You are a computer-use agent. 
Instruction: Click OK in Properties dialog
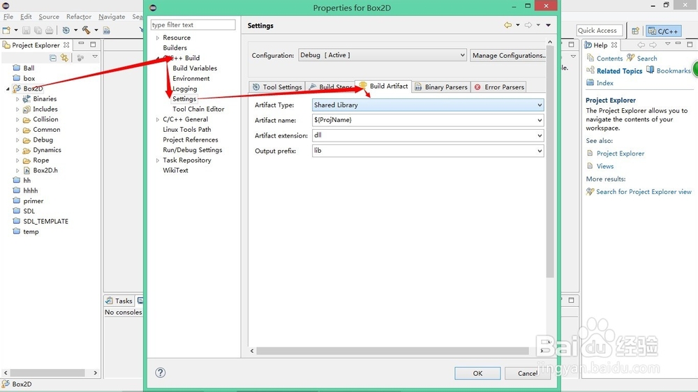coord(477,373)
